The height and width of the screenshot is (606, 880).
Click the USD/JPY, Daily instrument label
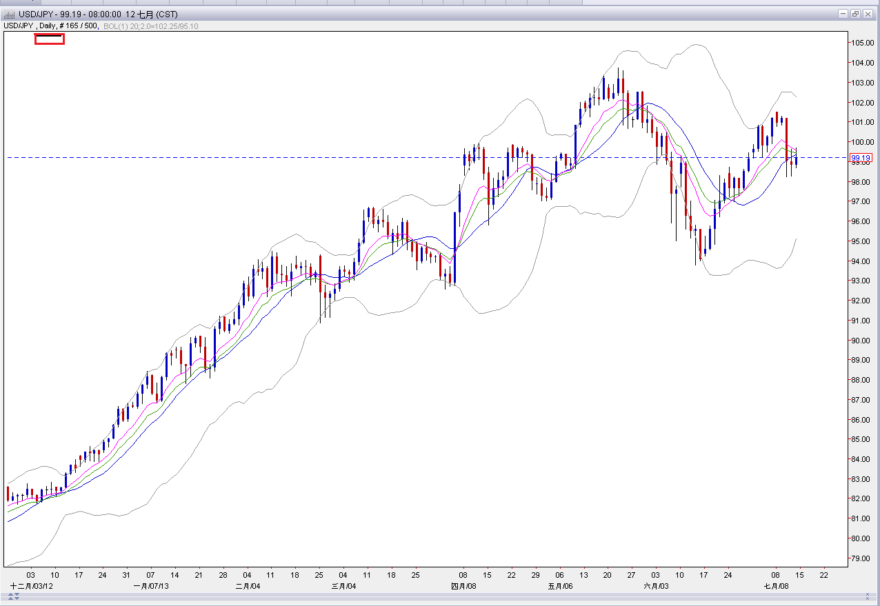coord(30,26)
